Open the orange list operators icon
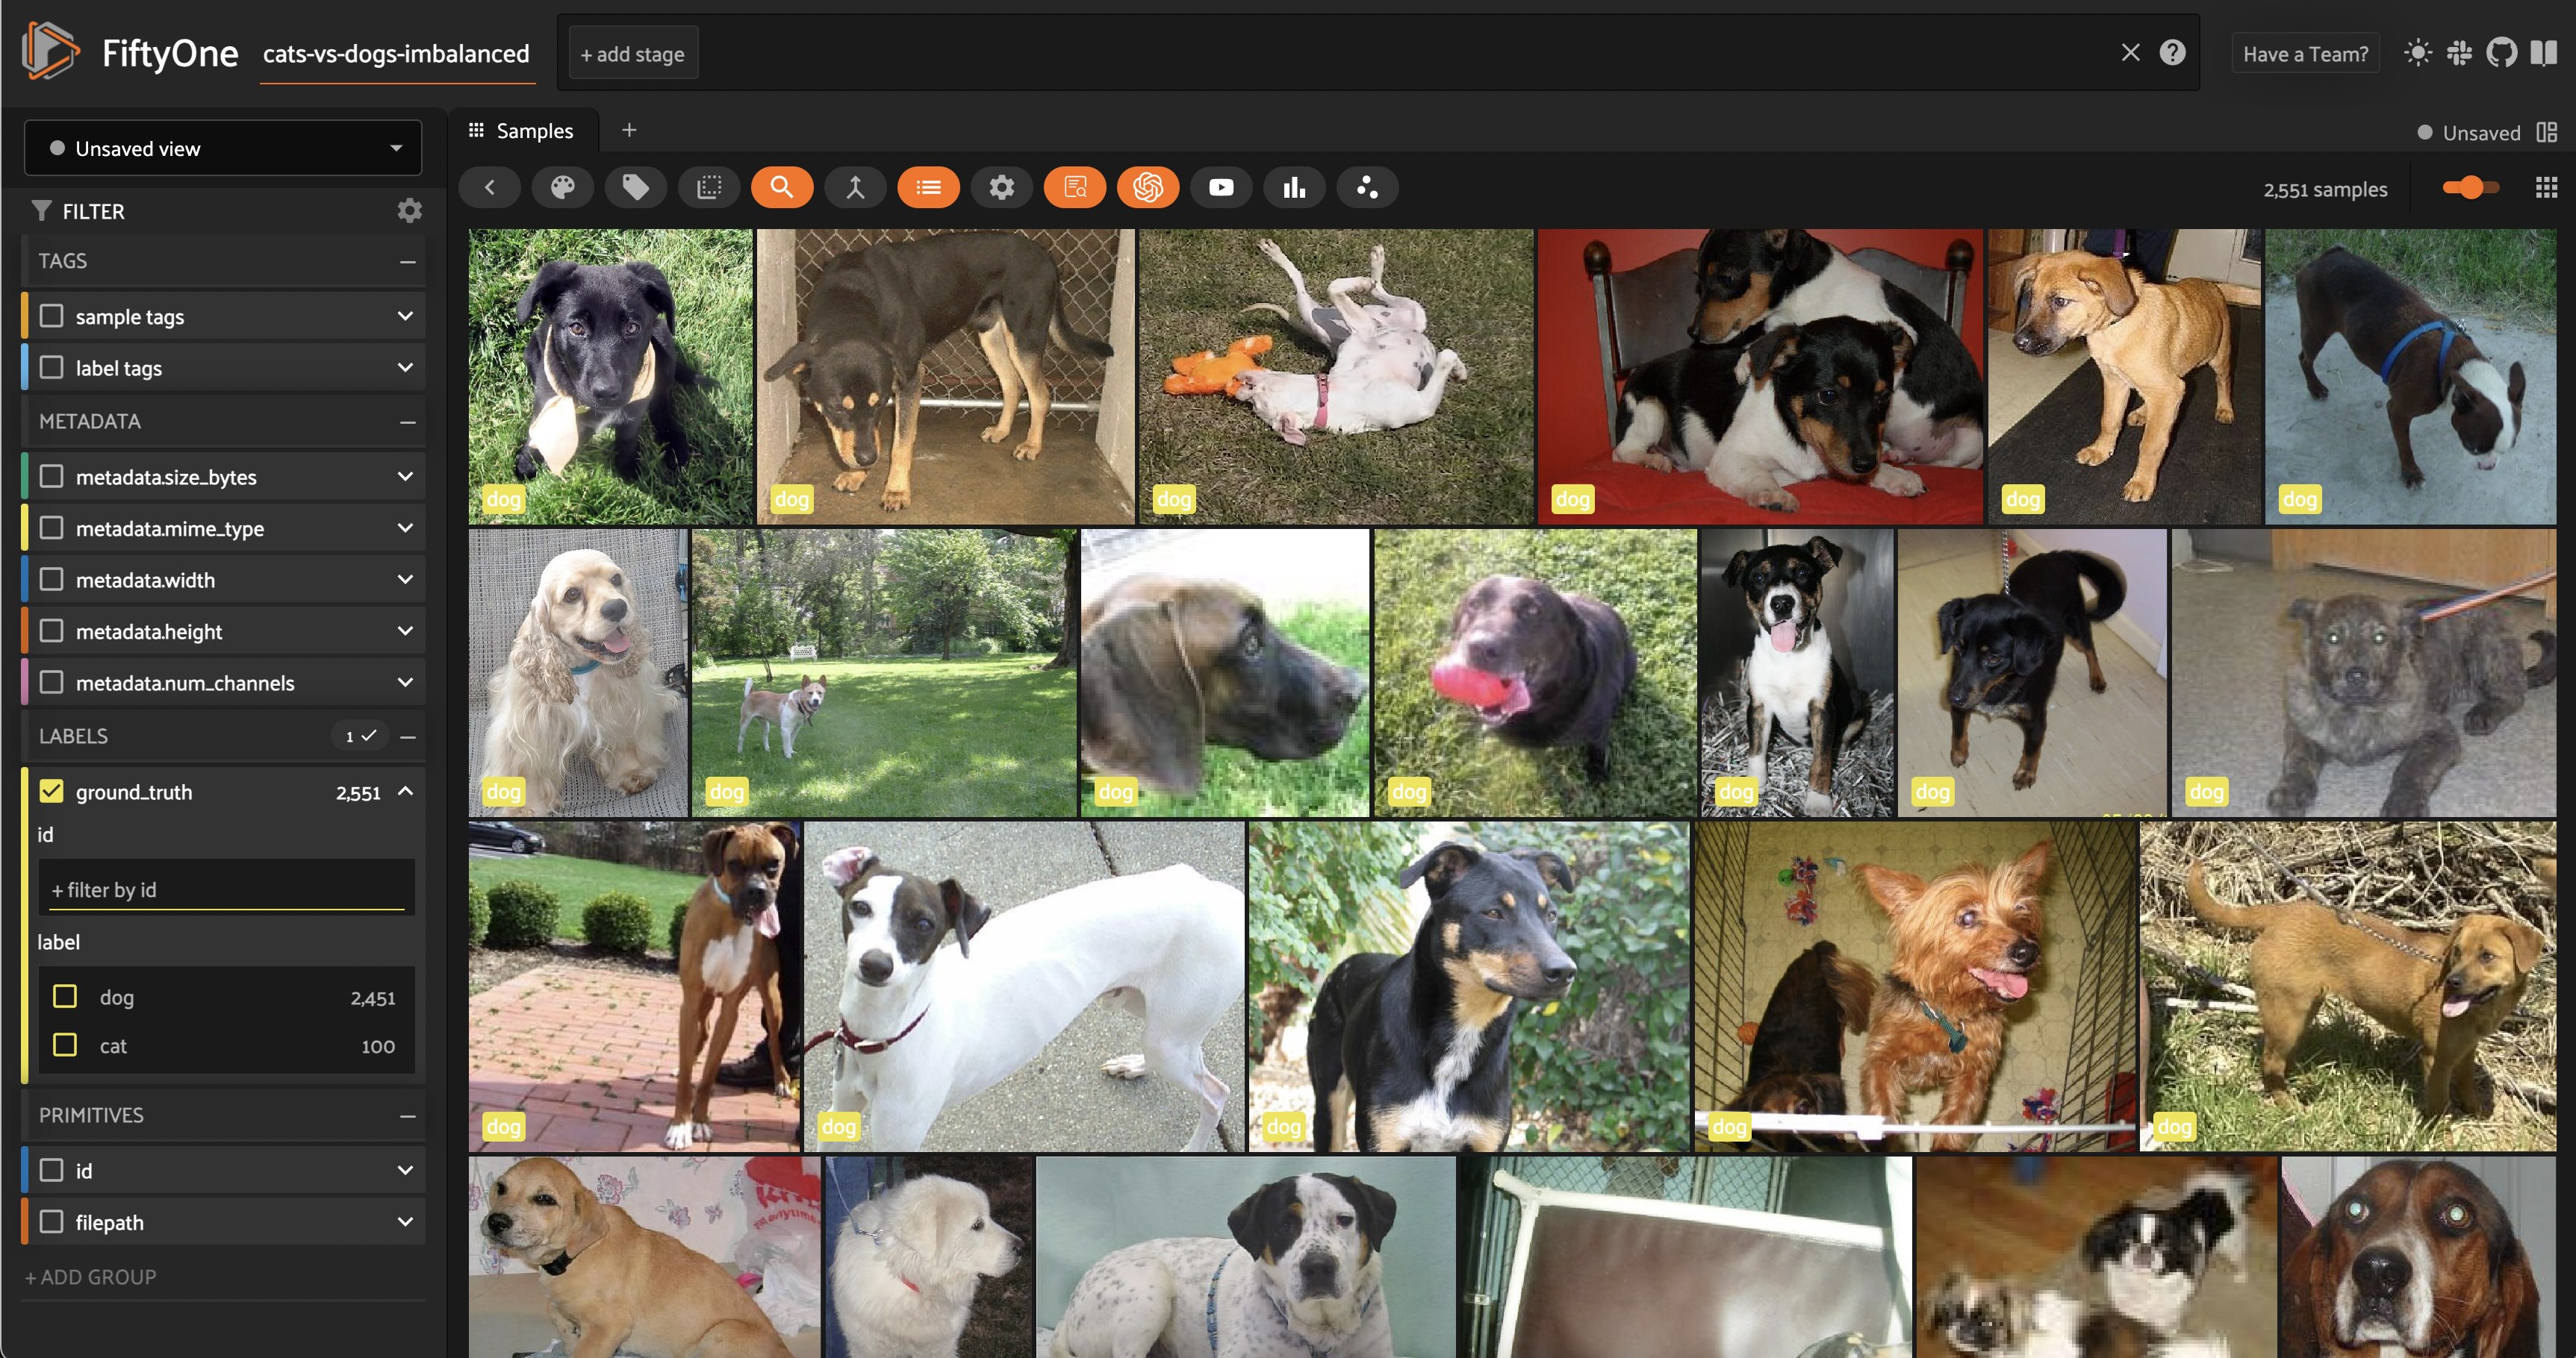The width and height of the screenshot is (2576, 1358). (928, 187)
